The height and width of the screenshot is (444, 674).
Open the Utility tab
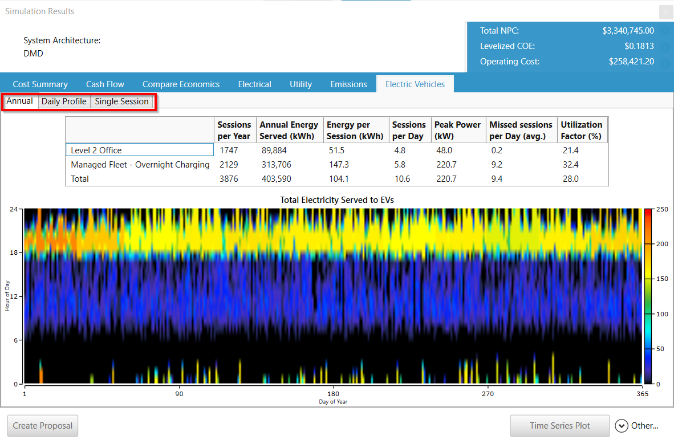301,84
